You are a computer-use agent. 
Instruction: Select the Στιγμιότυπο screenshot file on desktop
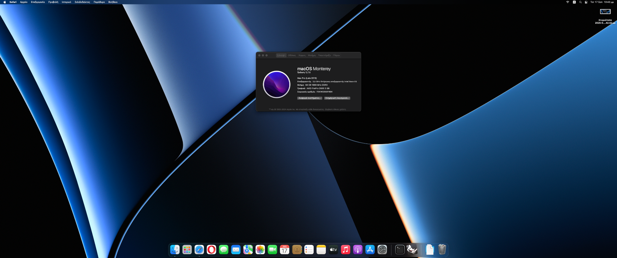[x=605, y=16]
